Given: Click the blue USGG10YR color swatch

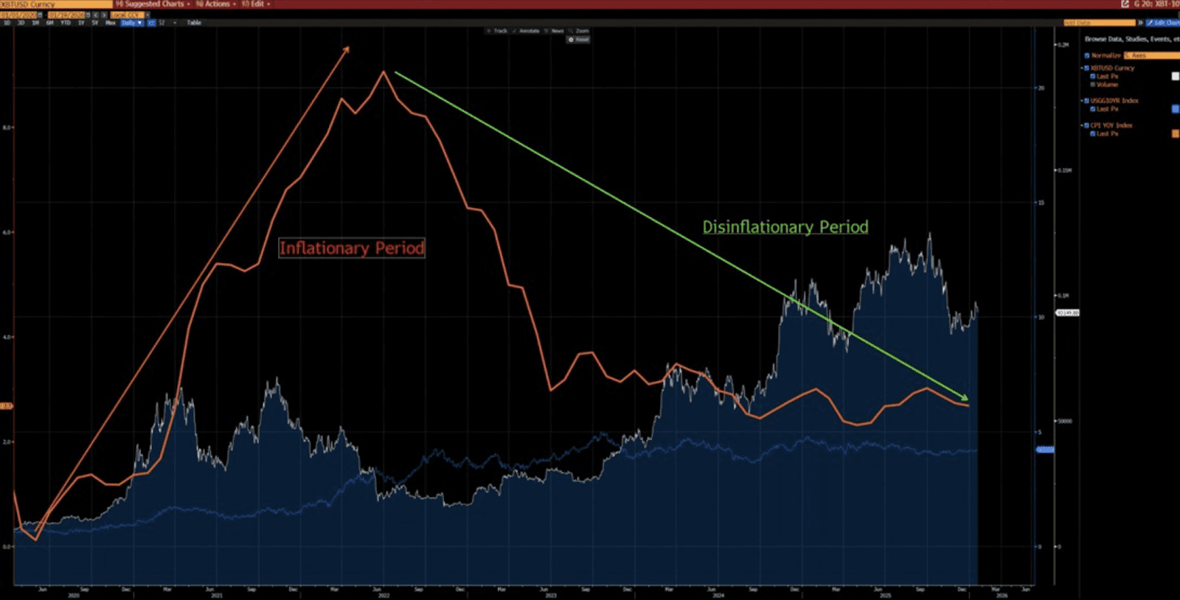Looking at the screenshot, I should tap(1175, 109).
